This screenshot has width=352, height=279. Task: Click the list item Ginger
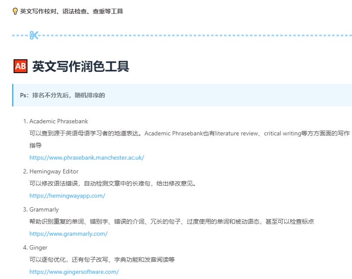(x=38, y=247)
